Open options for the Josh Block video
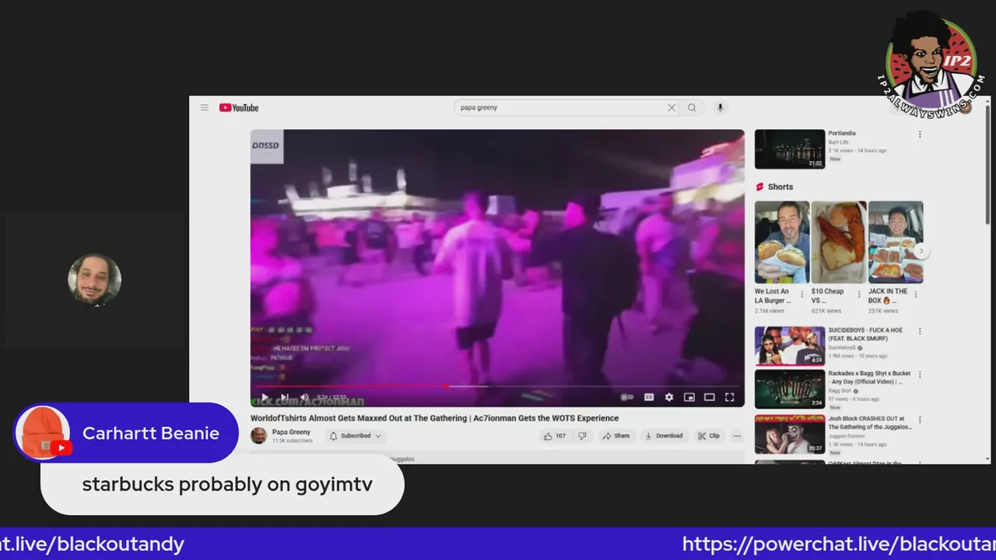Image resolution: width=996 pixels, height=560 pixels. [920, 419]
